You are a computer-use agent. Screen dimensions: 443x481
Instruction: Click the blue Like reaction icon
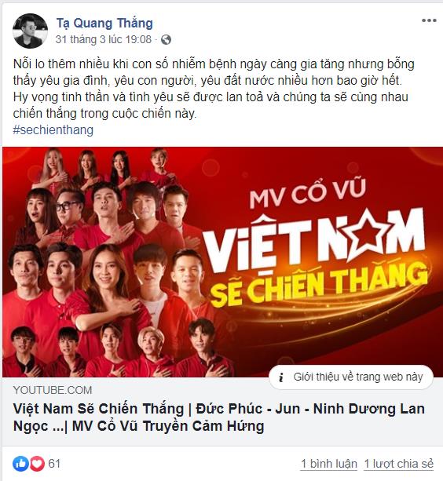click(20, 464)
